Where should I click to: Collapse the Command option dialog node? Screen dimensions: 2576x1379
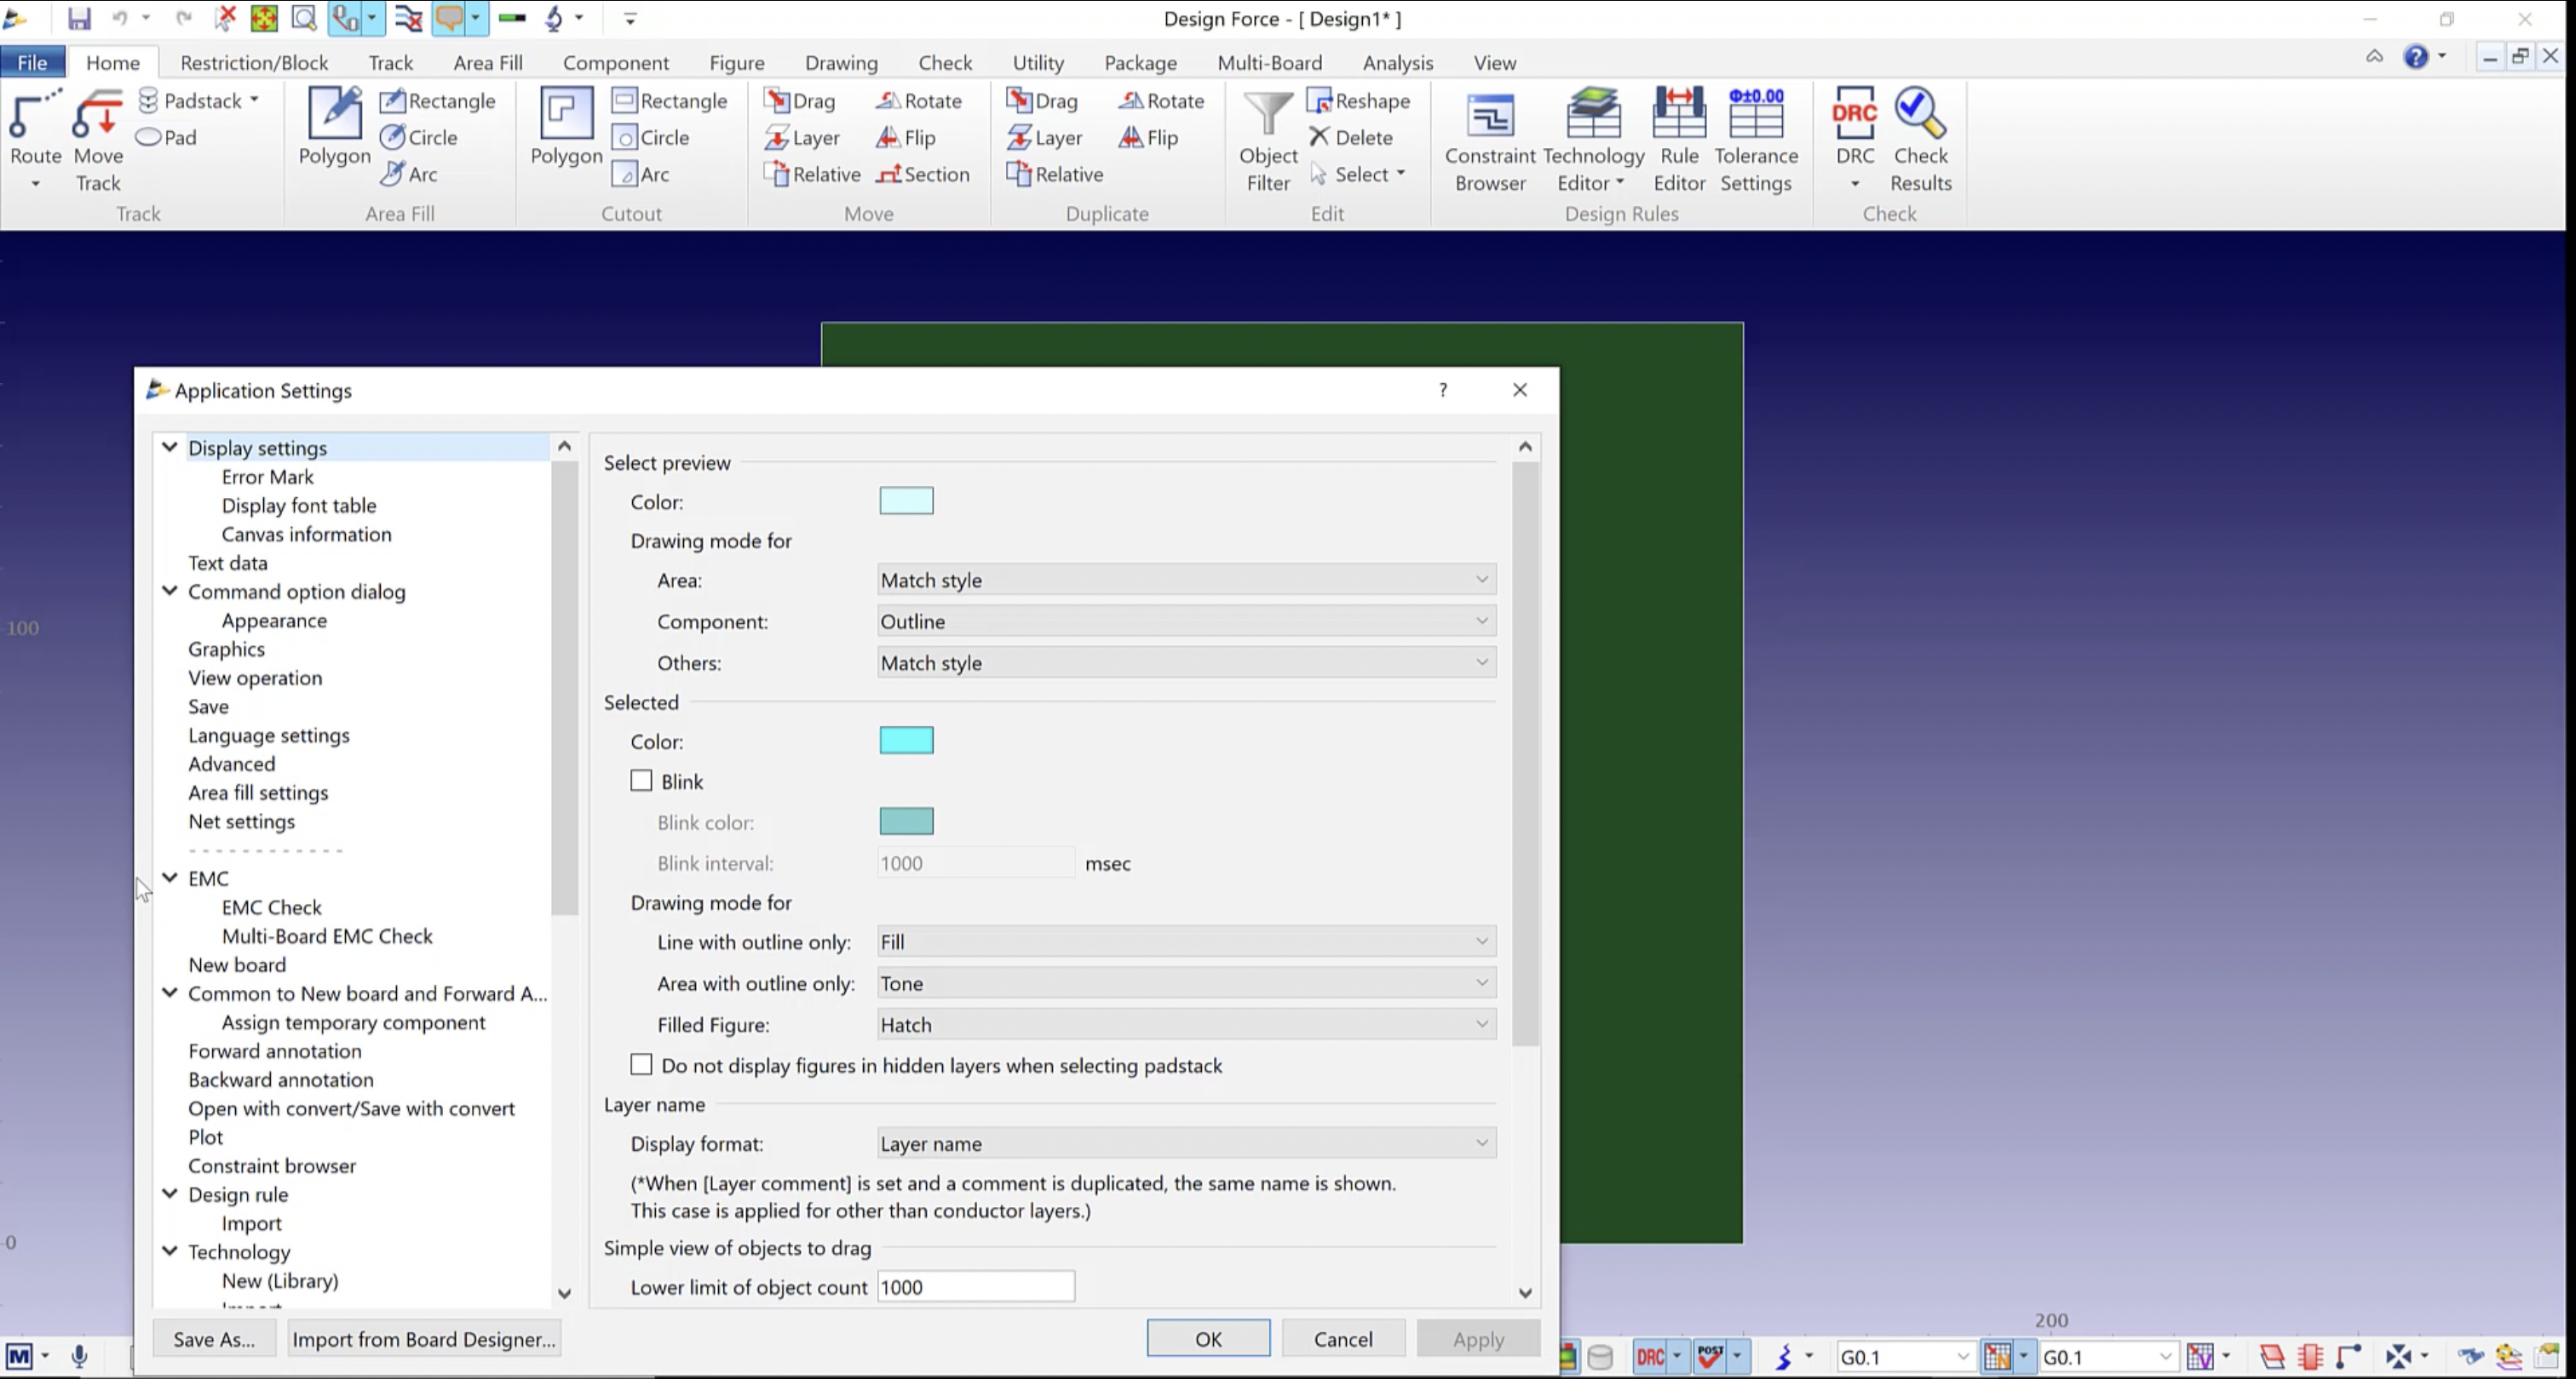pyautogui.click(x=170, y=591)
